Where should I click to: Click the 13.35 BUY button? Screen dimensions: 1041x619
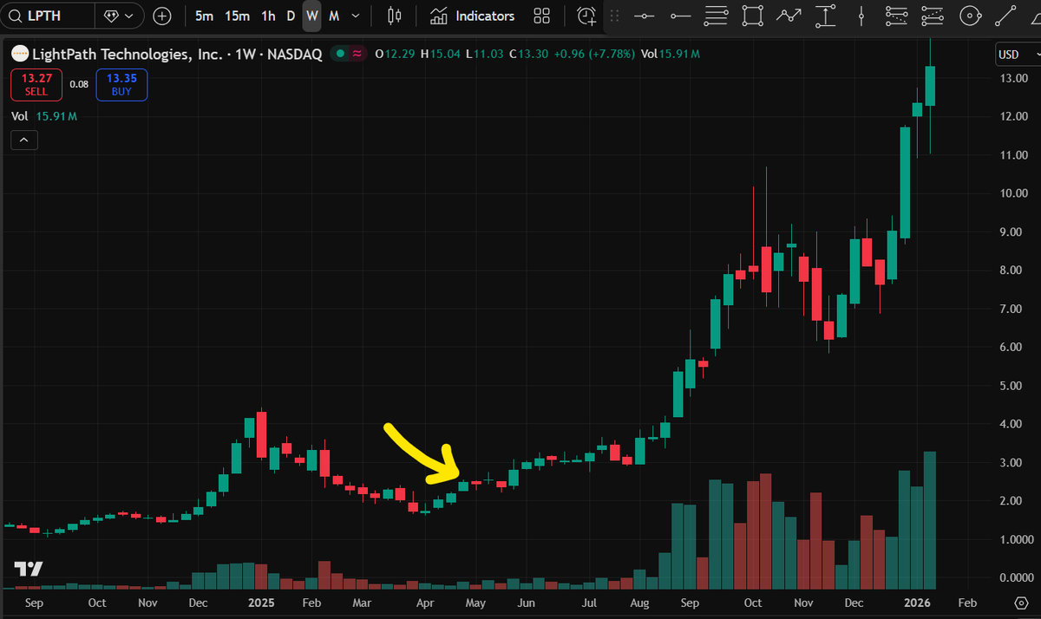coord(121,84)
